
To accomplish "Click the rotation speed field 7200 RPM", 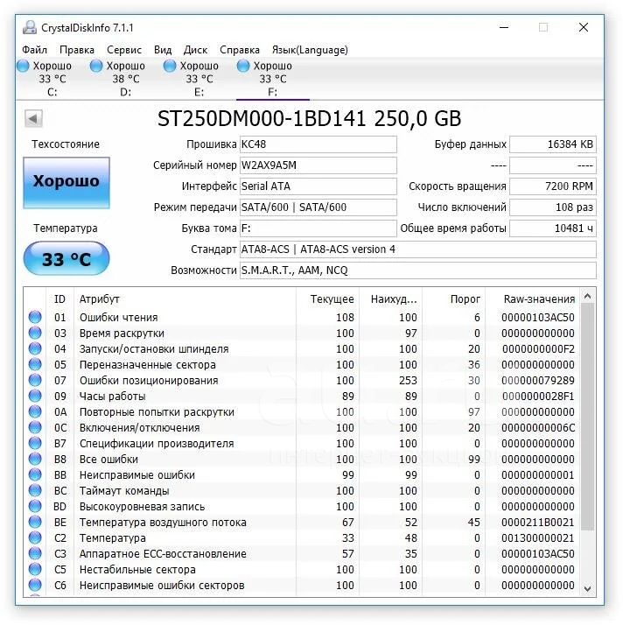I will pos(553,186).
